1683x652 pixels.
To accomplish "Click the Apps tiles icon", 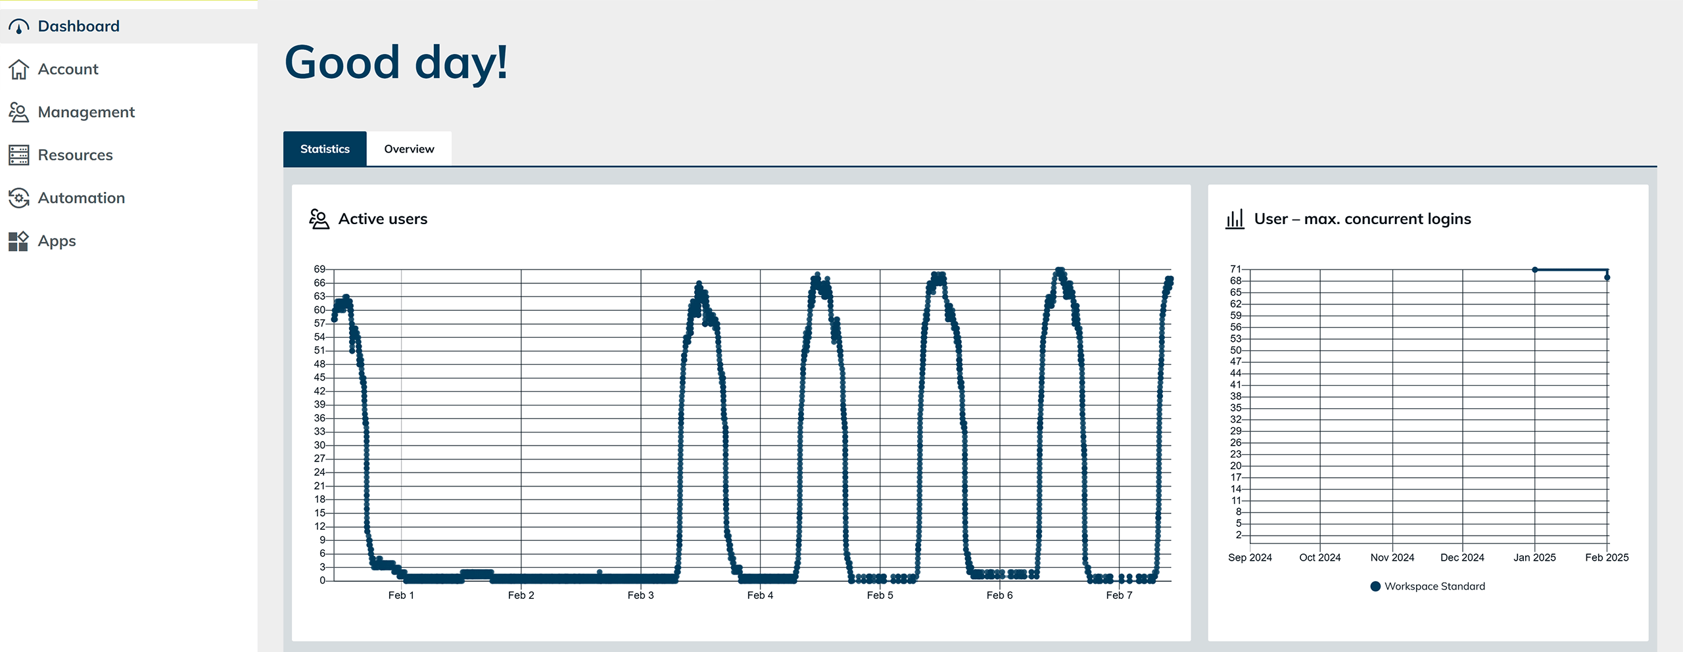I will coord(18,241).
